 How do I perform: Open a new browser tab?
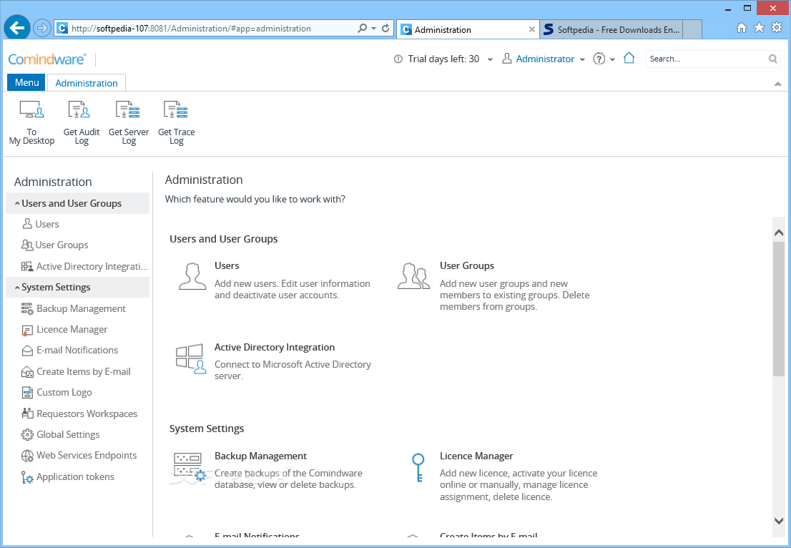click(x=692, y=29)
